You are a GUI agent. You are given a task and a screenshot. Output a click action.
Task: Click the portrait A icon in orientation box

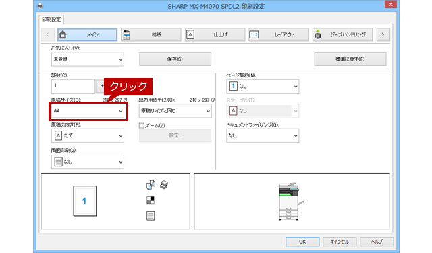click(58, 136)
